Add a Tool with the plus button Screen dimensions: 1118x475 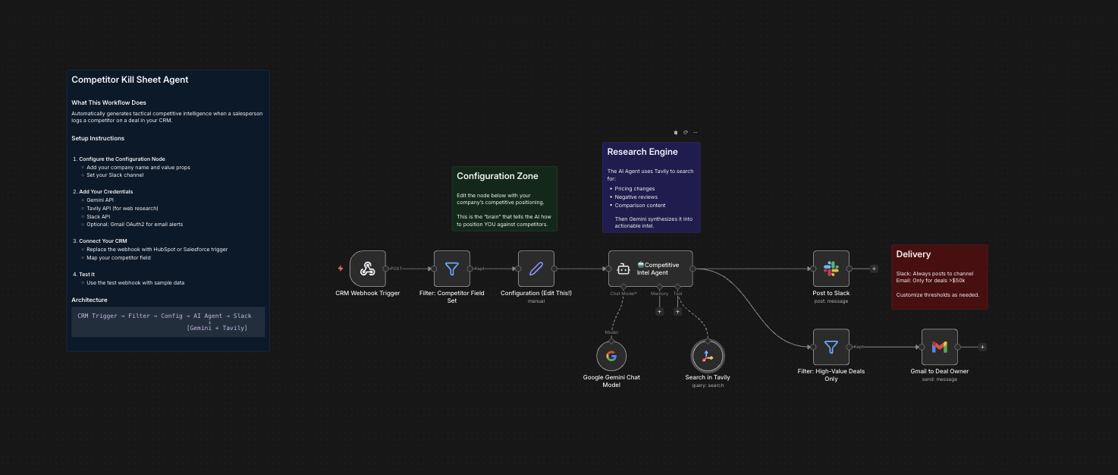pos(677,311)
